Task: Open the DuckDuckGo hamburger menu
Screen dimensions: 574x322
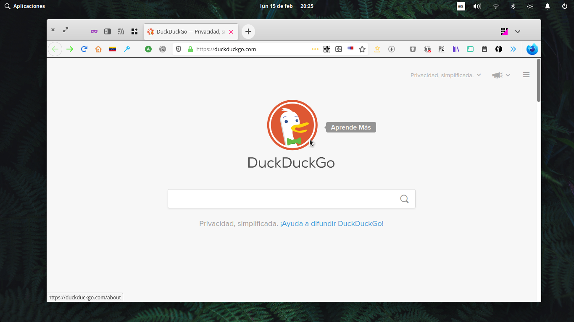Action: (x=526, y=75)
